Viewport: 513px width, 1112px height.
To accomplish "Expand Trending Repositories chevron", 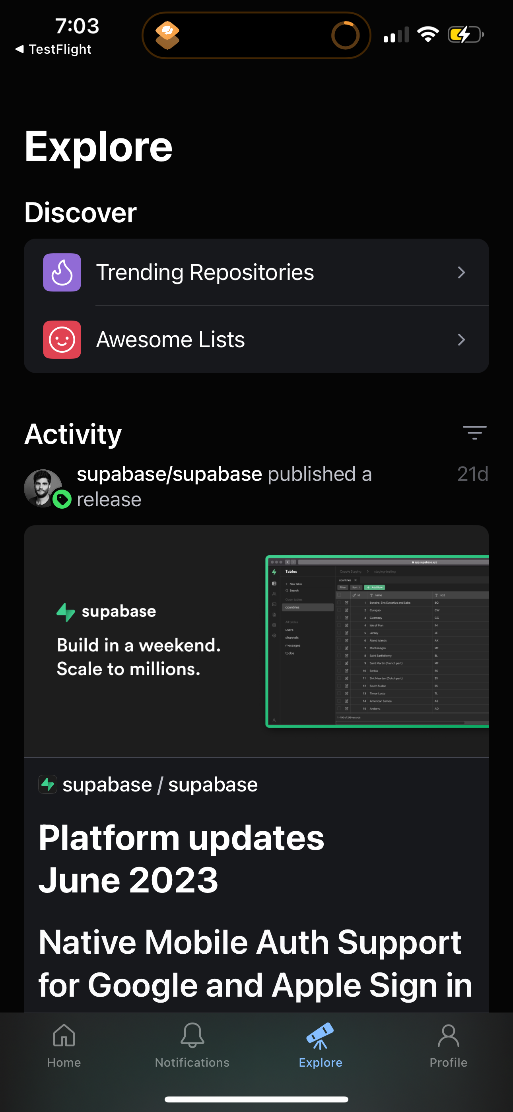I will pos(462,272).
